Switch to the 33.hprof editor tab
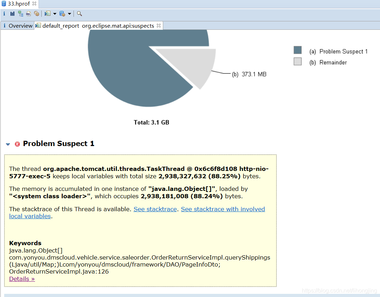This screenshot has width=380, height=297. pos(19,4)
